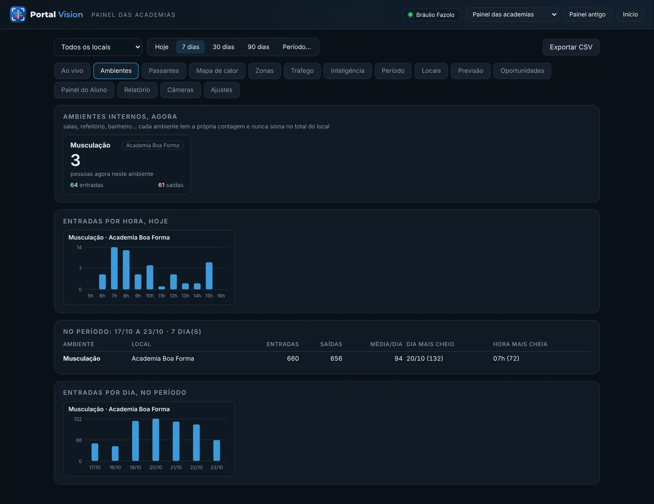Screen dimensions: 654x504
Task: Open the Câmeras tab
Action: tap(180, 90)
